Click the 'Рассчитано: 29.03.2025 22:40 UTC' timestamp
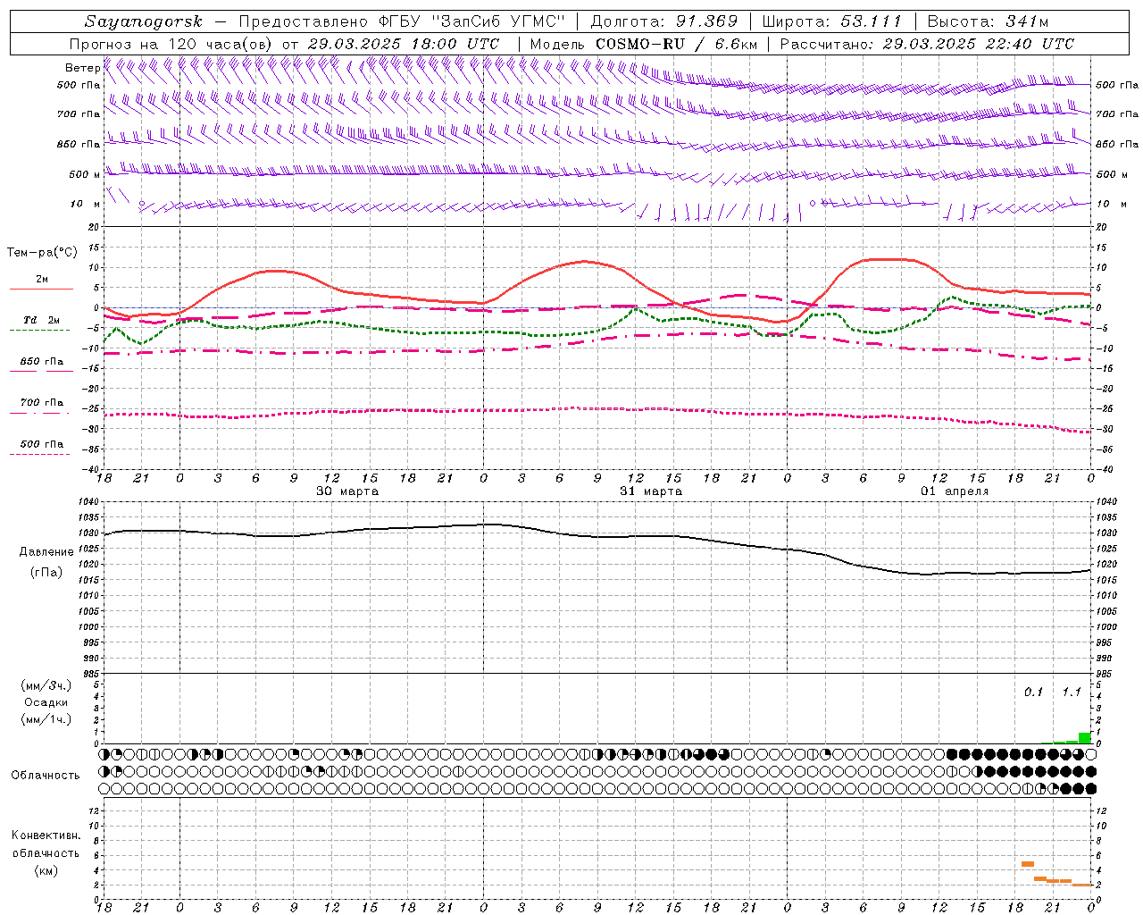This screenshot has width=1143, height=915. click(927, 44)
